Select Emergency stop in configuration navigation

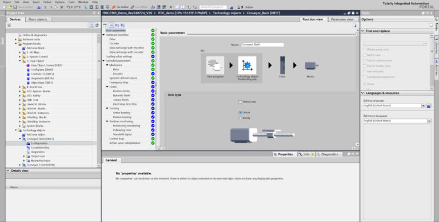pyautogui.click(x=119, y=83)
